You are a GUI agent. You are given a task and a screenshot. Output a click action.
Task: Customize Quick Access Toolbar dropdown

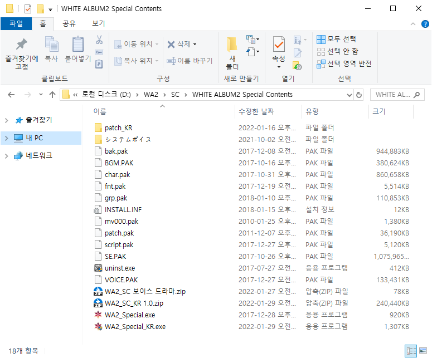[x=50, y=9]
